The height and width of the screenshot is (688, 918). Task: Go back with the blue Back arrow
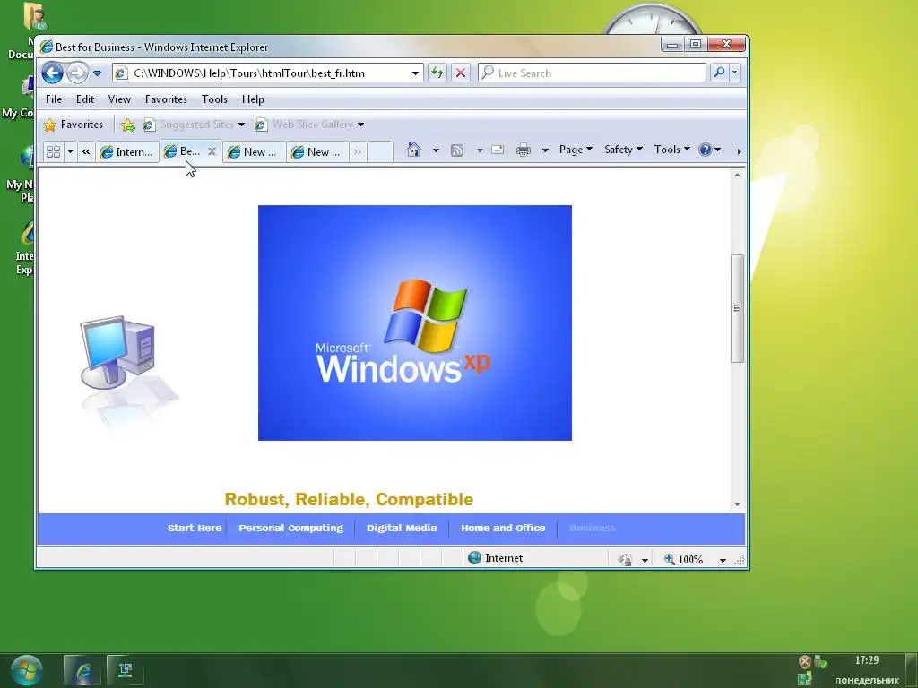(52, 73)
